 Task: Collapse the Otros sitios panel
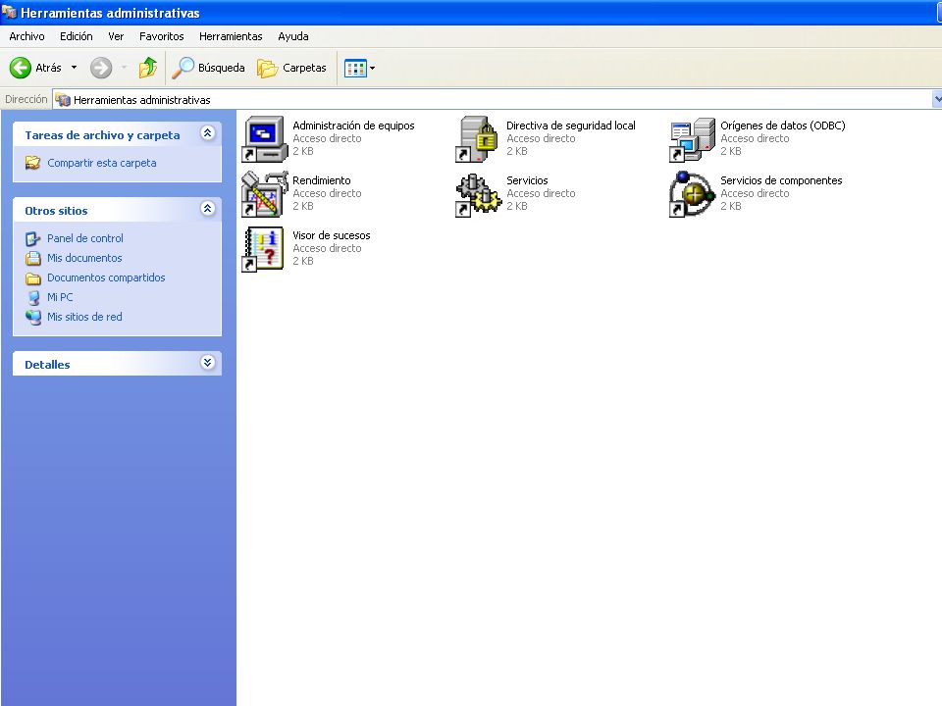[207, 208]
